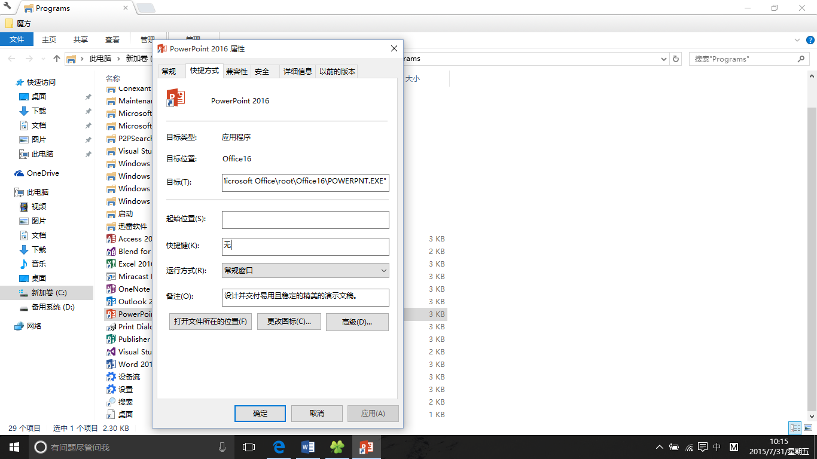Click the 打开文件所在的位置 button
Screen dimensions: 817x459
tap(211, 322)
